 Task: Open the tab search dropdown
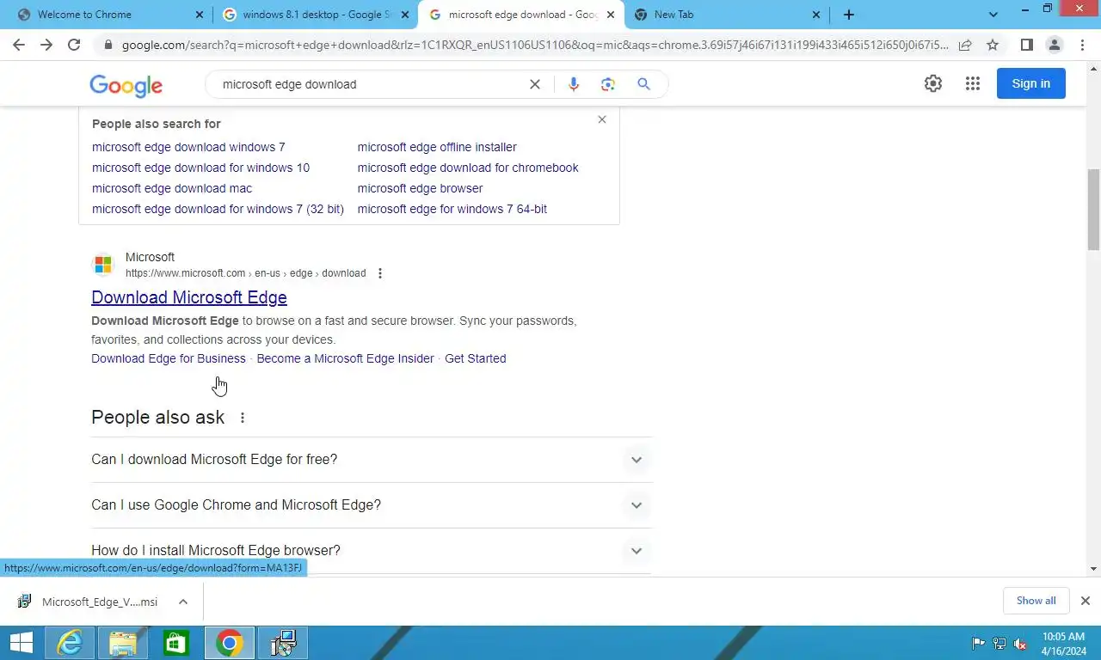click(x=993, y=15)
